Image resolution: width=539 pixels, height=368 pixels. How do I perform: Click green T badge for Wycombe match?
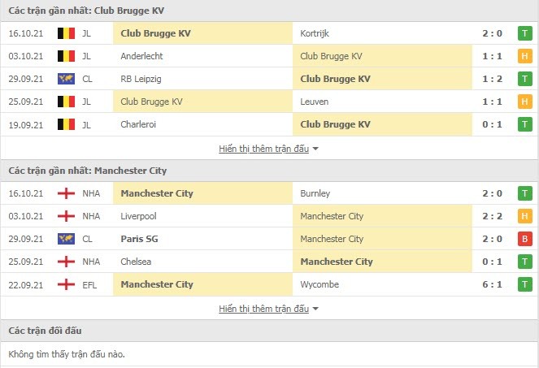coord(524,284)
